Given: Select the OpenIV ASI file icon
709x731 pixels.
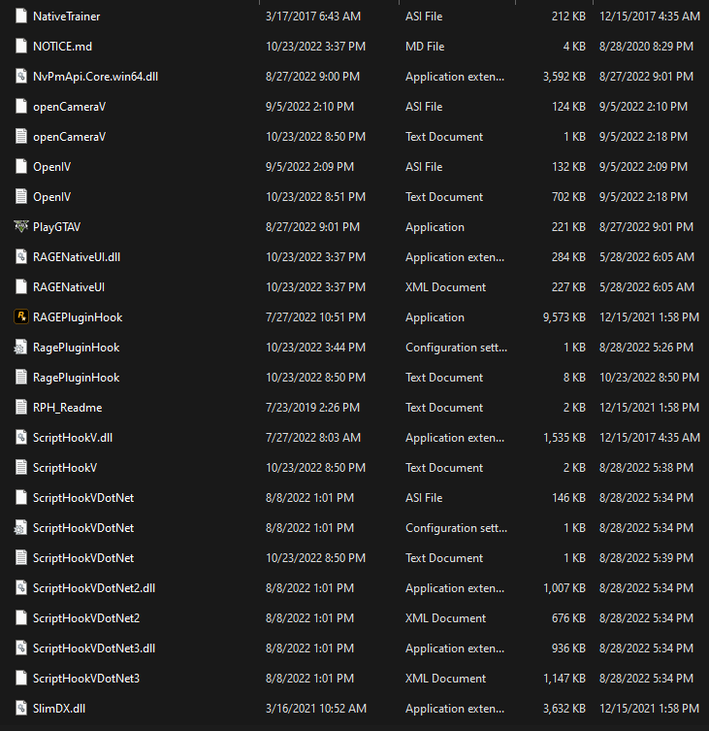Looking at the screenshot, I should click(21, 166).
